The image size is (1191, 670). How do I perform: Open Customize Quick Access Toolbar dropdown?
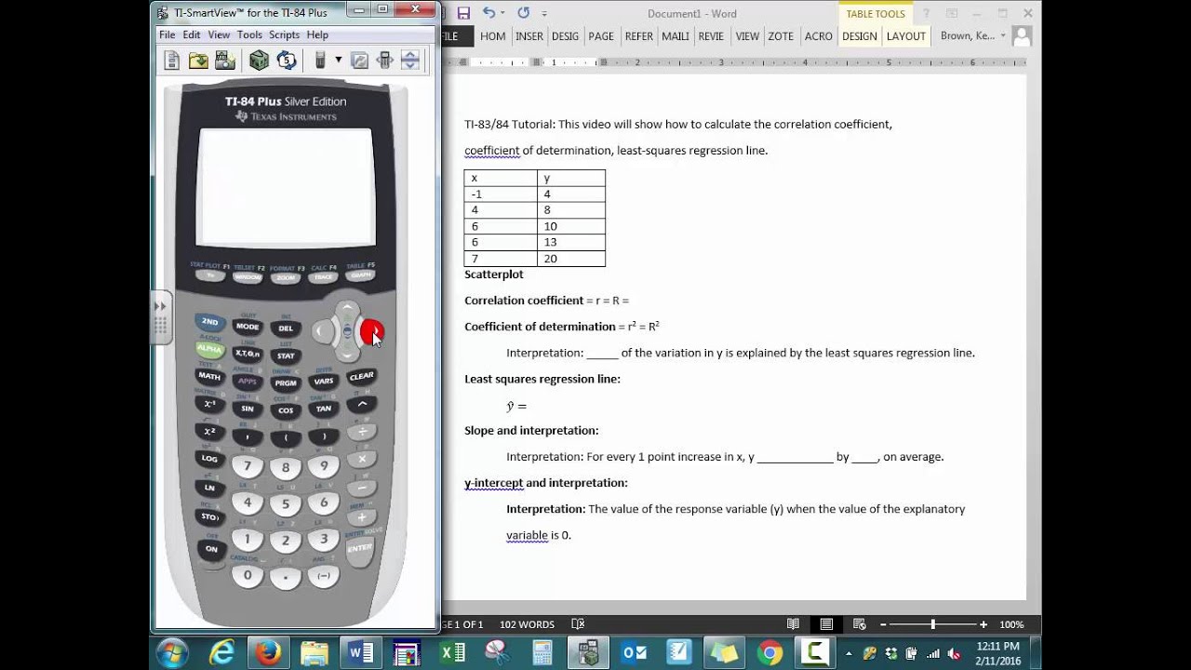point(544,14)
